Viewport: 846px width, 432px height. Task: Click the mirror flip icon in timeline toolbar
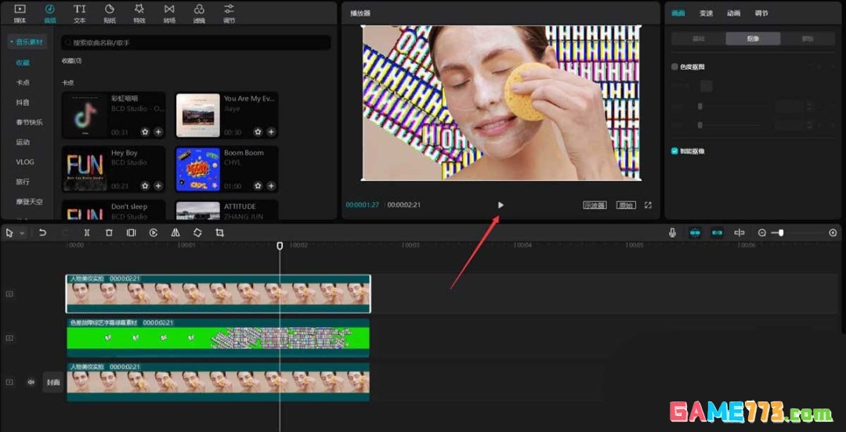[x=175, y=232]
